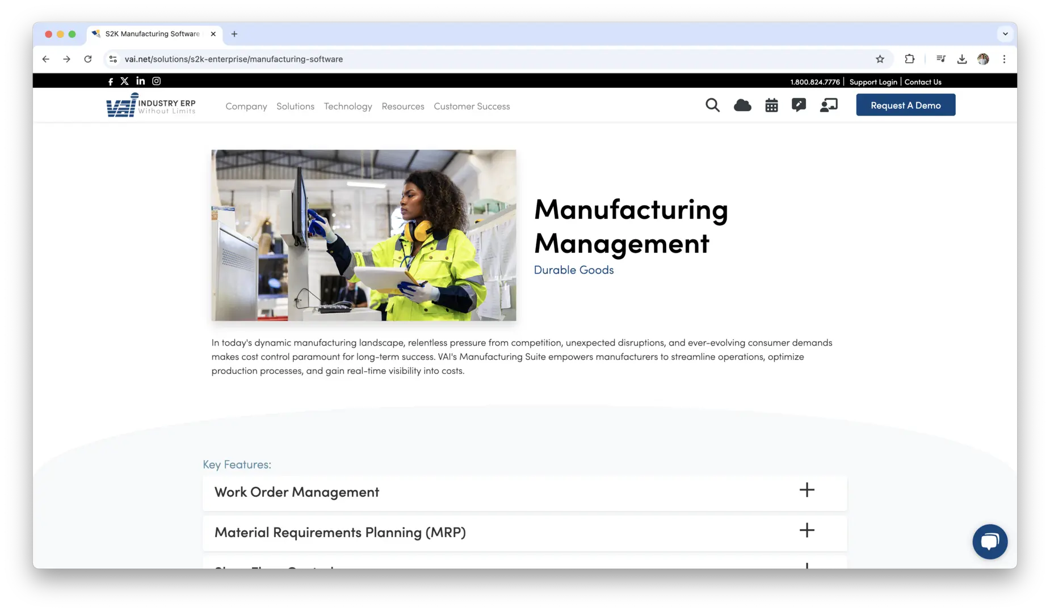1050x612 pixels.
Task: Select the S2K Manufacturing Software tab
Action: tap(154, 34)
